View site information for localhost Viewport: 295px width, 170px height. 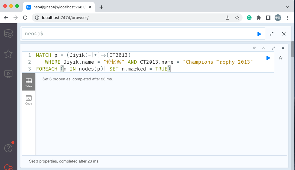point(37,18)
